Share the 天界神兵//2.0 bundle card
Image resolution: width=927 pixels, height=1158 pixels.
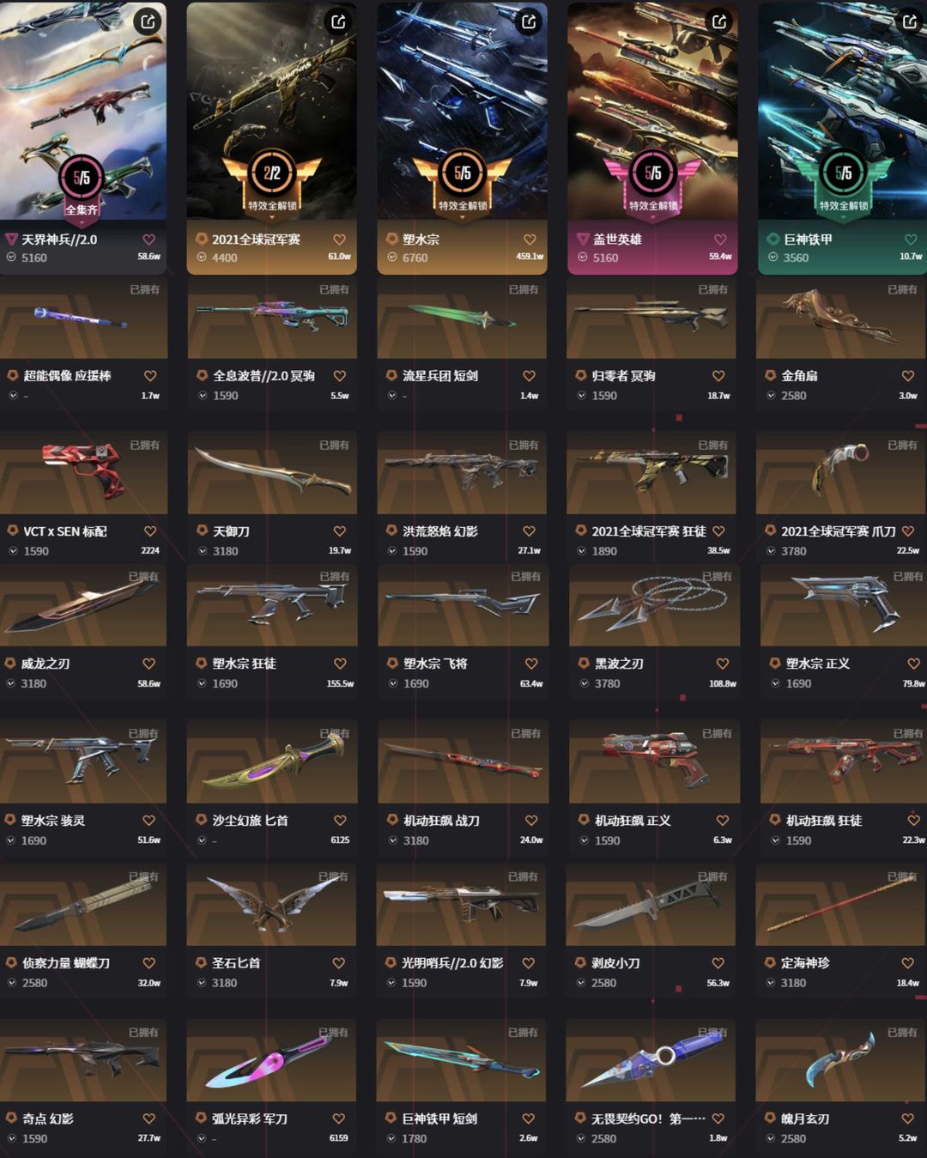pyautogui.click(x=148, y=21)
